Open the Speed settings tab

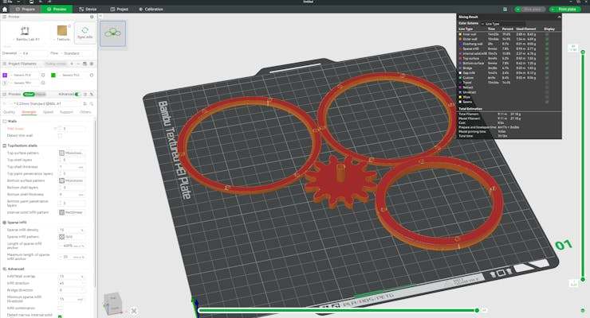(48, 112)
